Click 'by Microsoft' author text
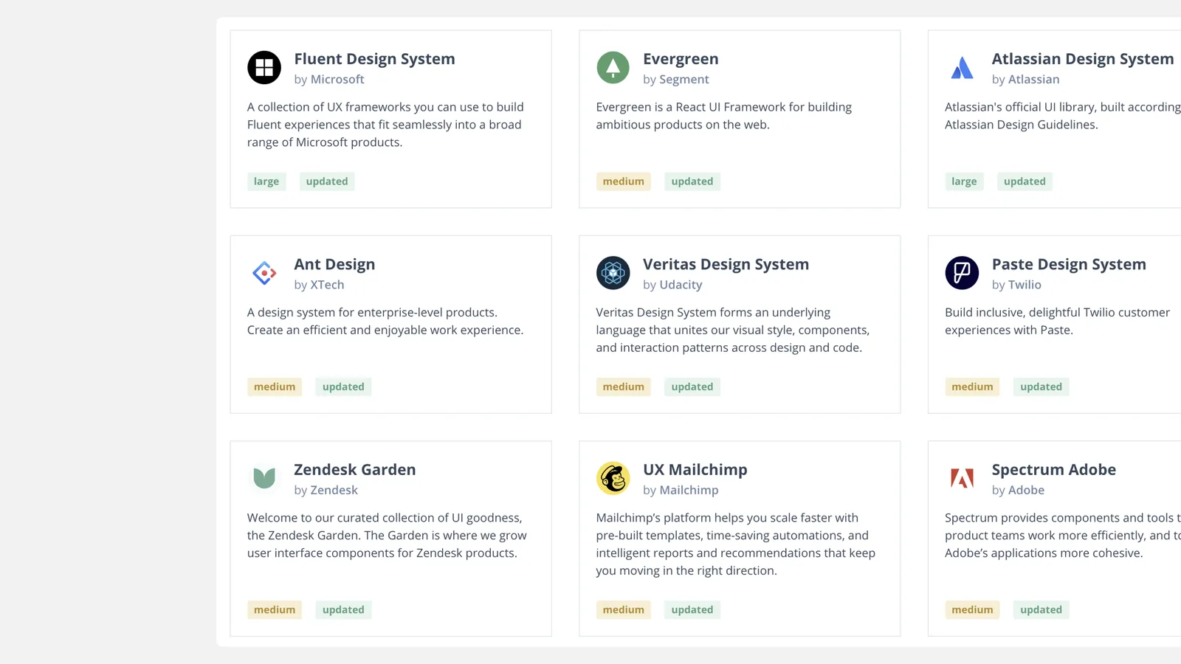 pos(329,79)
